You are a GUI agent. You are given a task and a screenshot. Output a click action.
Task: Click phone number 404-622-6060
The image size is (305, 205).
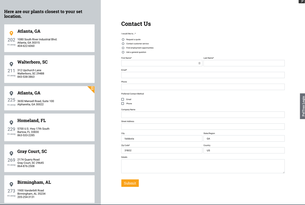[x=26, y=46]
